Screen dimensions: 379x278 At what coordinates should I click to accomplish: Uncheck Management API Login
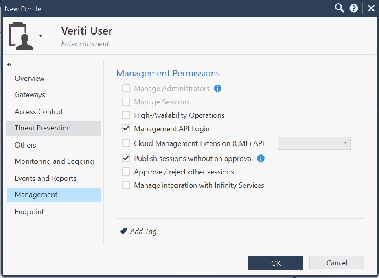pos(126,128)
